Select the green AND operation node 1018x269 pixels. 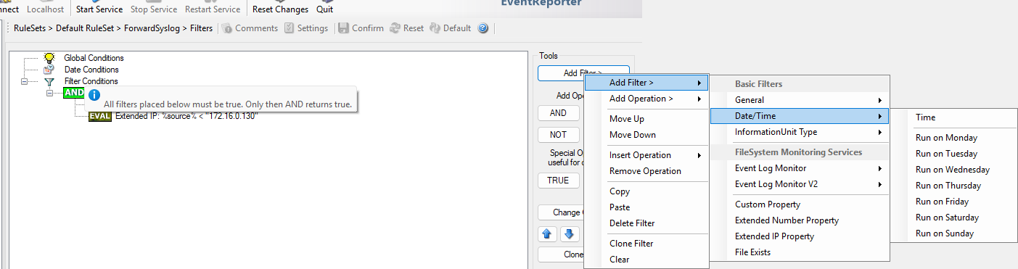tap(73, 93)
